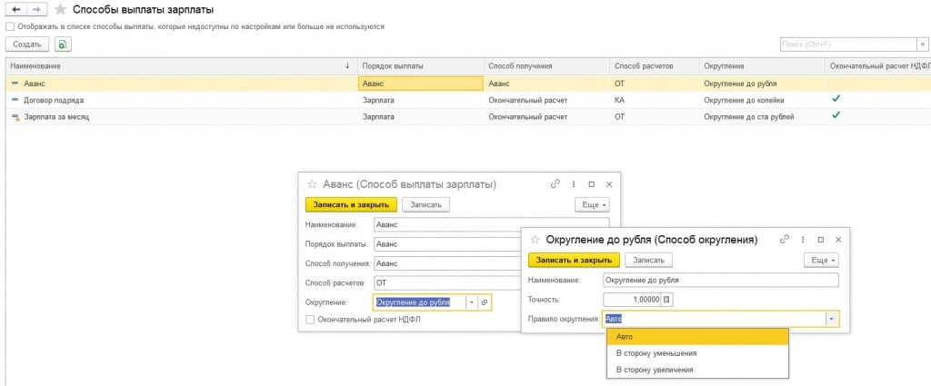Open the form-open icon next to the Округление field

coord(484,302)
